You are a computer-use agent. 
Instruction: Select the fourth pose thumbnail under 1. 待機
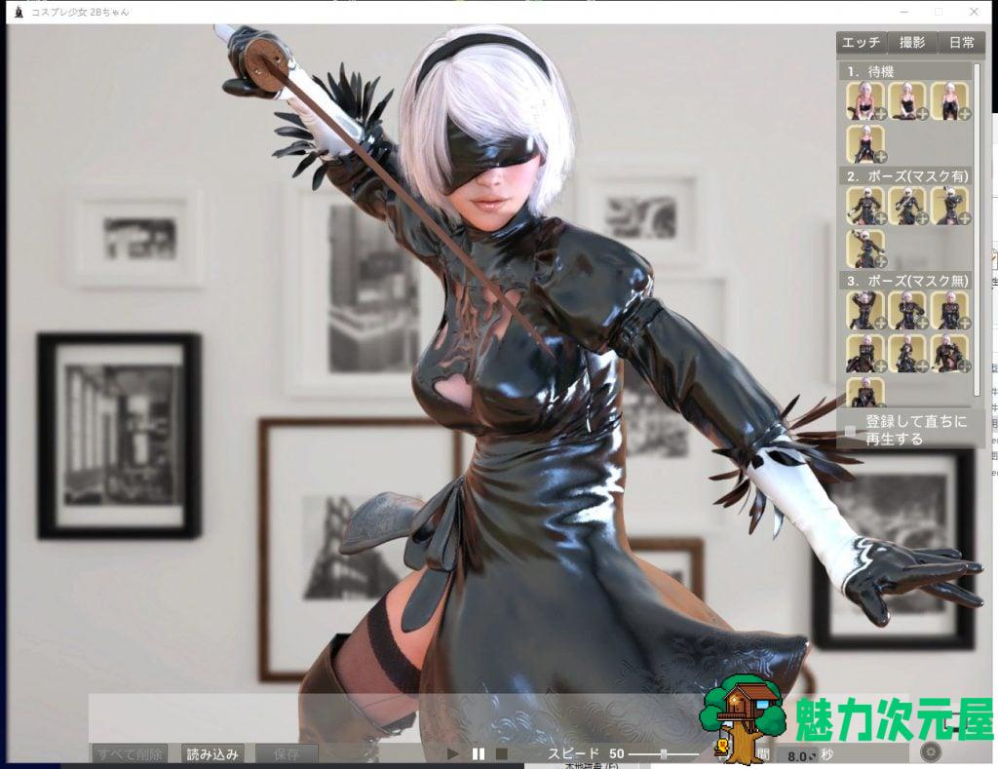865,144
